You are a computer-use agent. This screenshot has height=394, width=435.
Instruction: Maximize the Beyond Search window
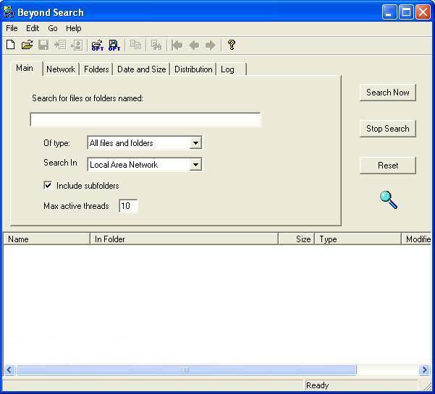(406, 12)
